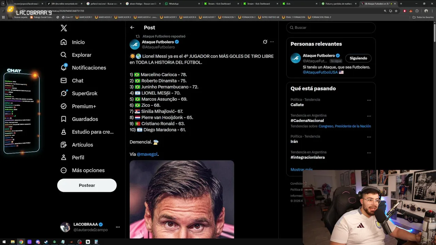
Task: Switch to the peñarol nacional search tab
Action: click(x=104, y=3)
